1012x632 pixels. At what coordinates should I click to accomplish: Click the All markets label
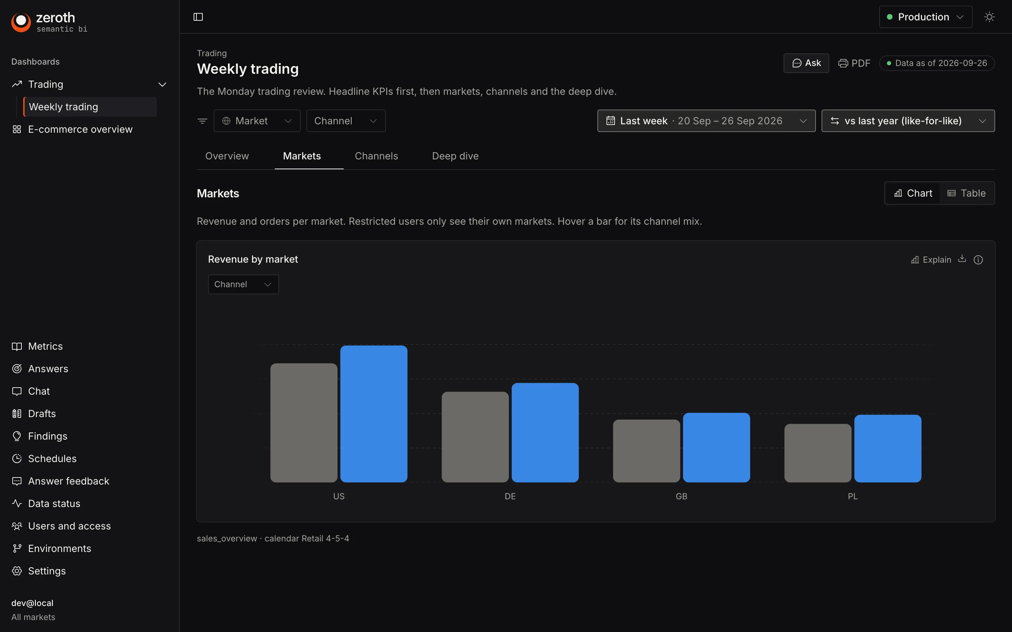33,617
